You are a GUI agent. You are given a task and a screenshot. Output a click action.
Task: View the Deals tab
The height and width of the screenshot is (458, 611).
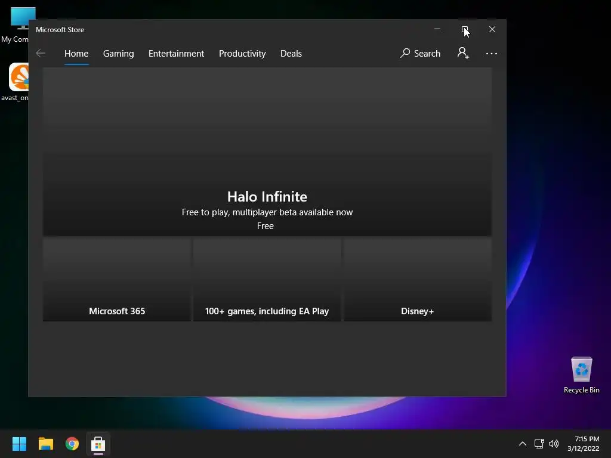291,53
